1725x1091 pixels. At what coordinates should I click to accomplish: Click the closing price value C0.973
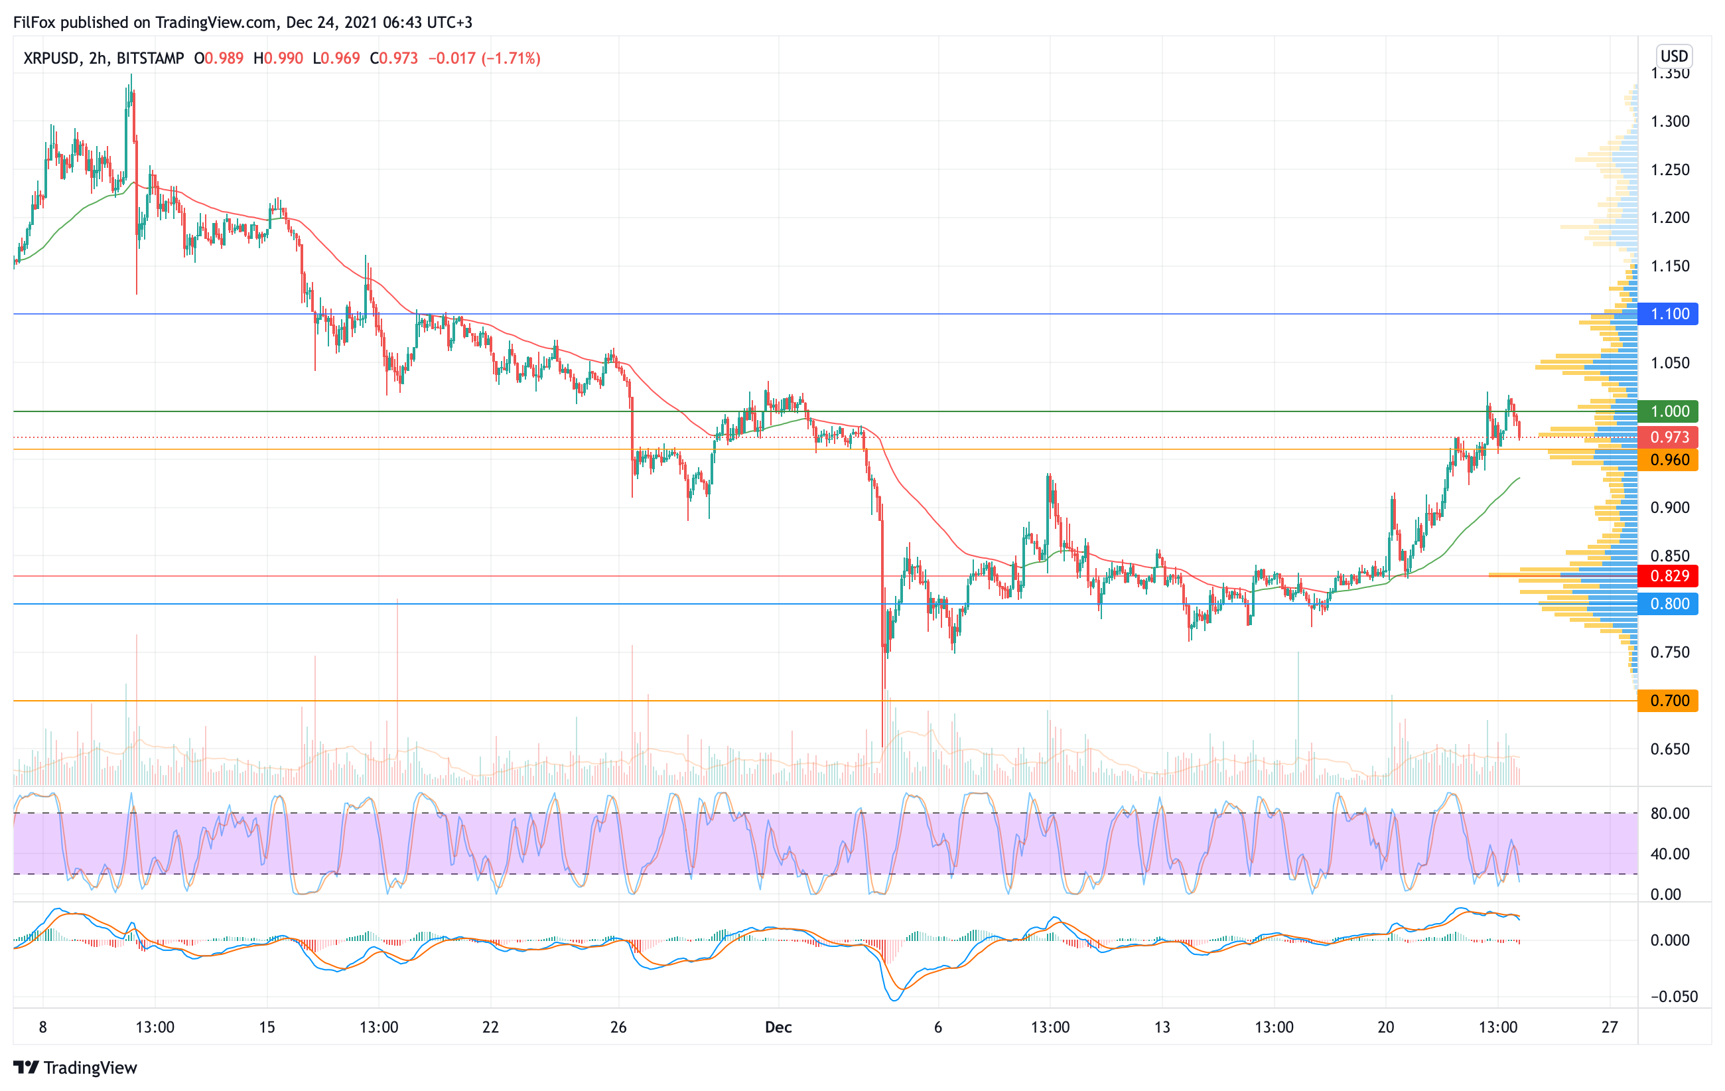(394, 58)
